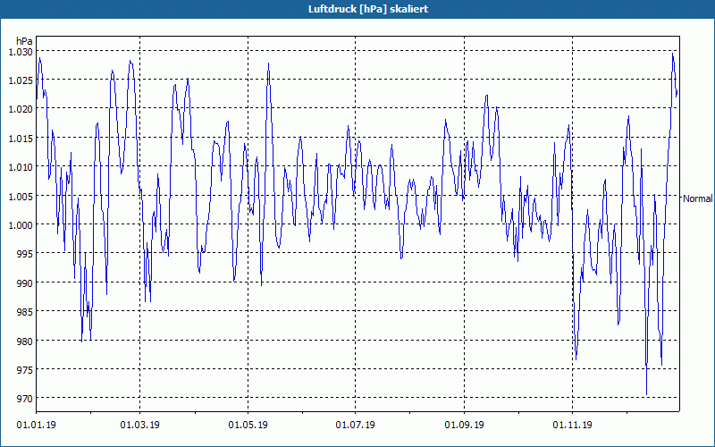Click the 01.09.19 date label
Screen dimensions: 715x447
point(464,426)
